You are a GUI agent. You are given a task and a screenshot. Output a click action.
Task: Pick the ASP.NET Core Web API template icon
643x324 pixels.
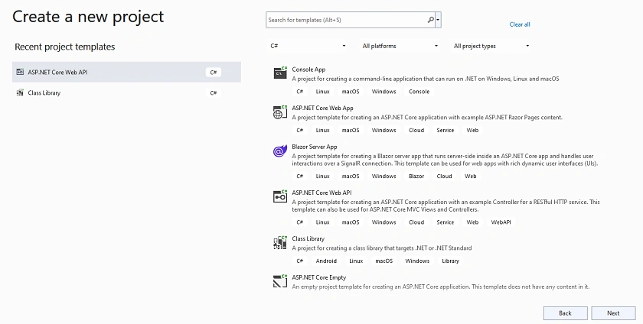coord(280,196)
